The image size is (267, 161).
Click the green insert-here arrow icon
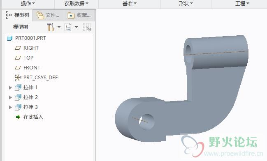[18, 117]
